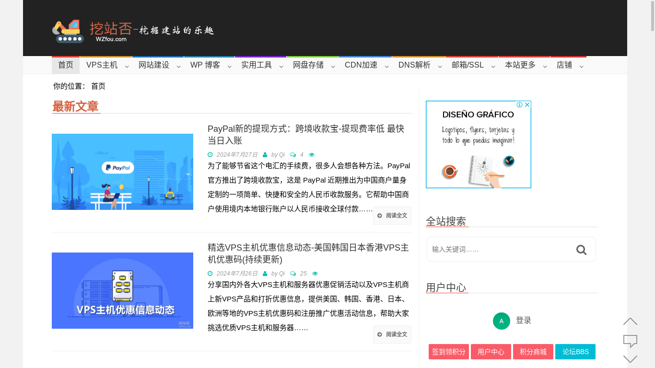Viewport: 655px width, 368px height.
Task: Open the 本站更多 menu item
Action: click(x=520, y=65)
